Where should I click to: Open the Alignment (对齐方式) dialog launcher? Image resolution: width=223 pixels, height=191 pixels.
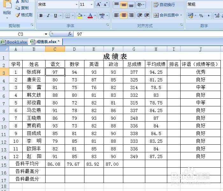click(x=182, y=25)
